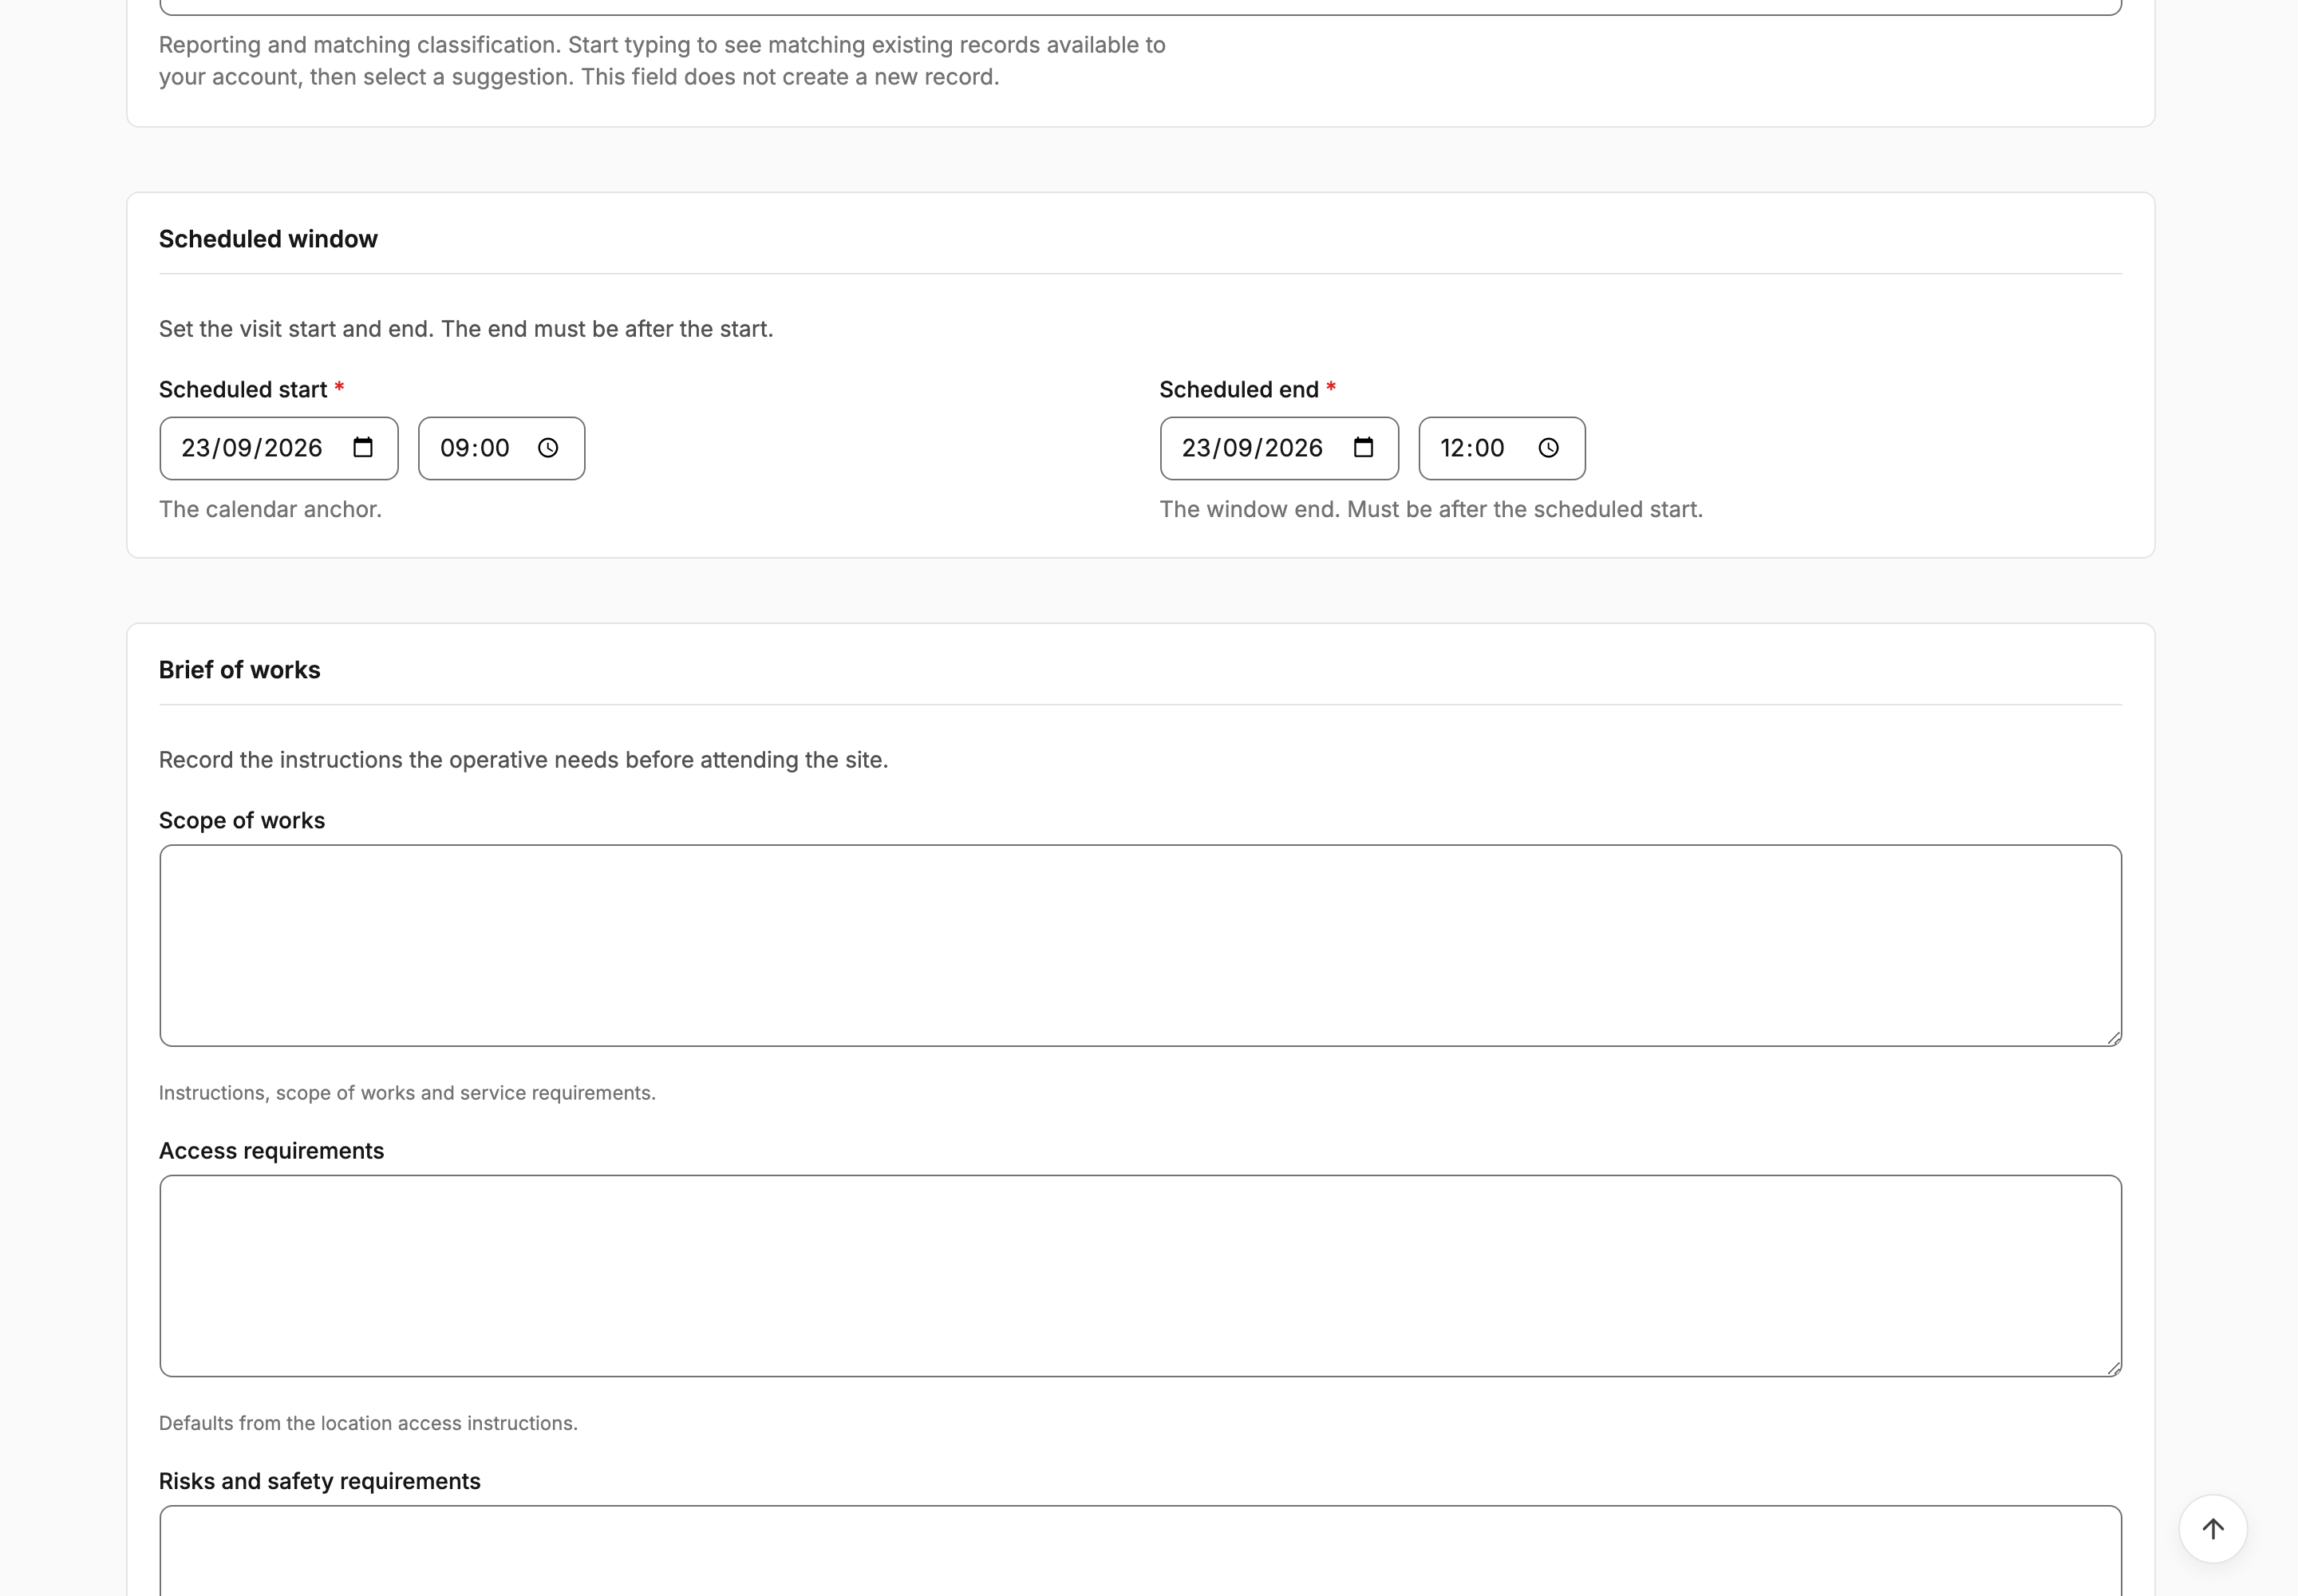2298x1596 pixels.
Task: Focus the Scope of works text area
Action: click(x=1141, y=946)
